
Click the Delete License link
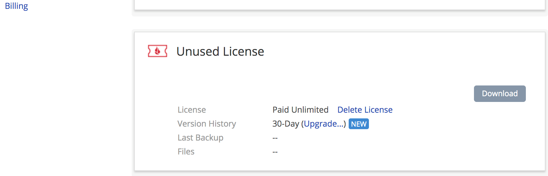(x=365, y=110)
